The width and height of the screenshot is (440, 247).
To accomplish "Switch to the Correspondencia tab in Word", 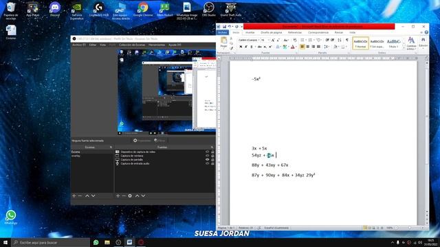I will click(x=318, y=32).
